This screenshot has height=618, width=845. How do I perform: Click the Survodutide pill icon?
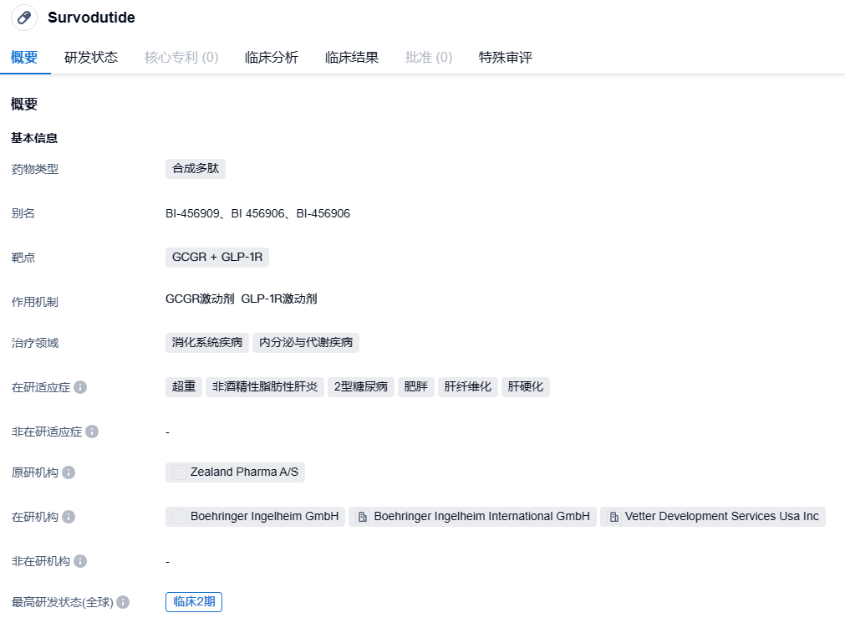tap(24, 18)
